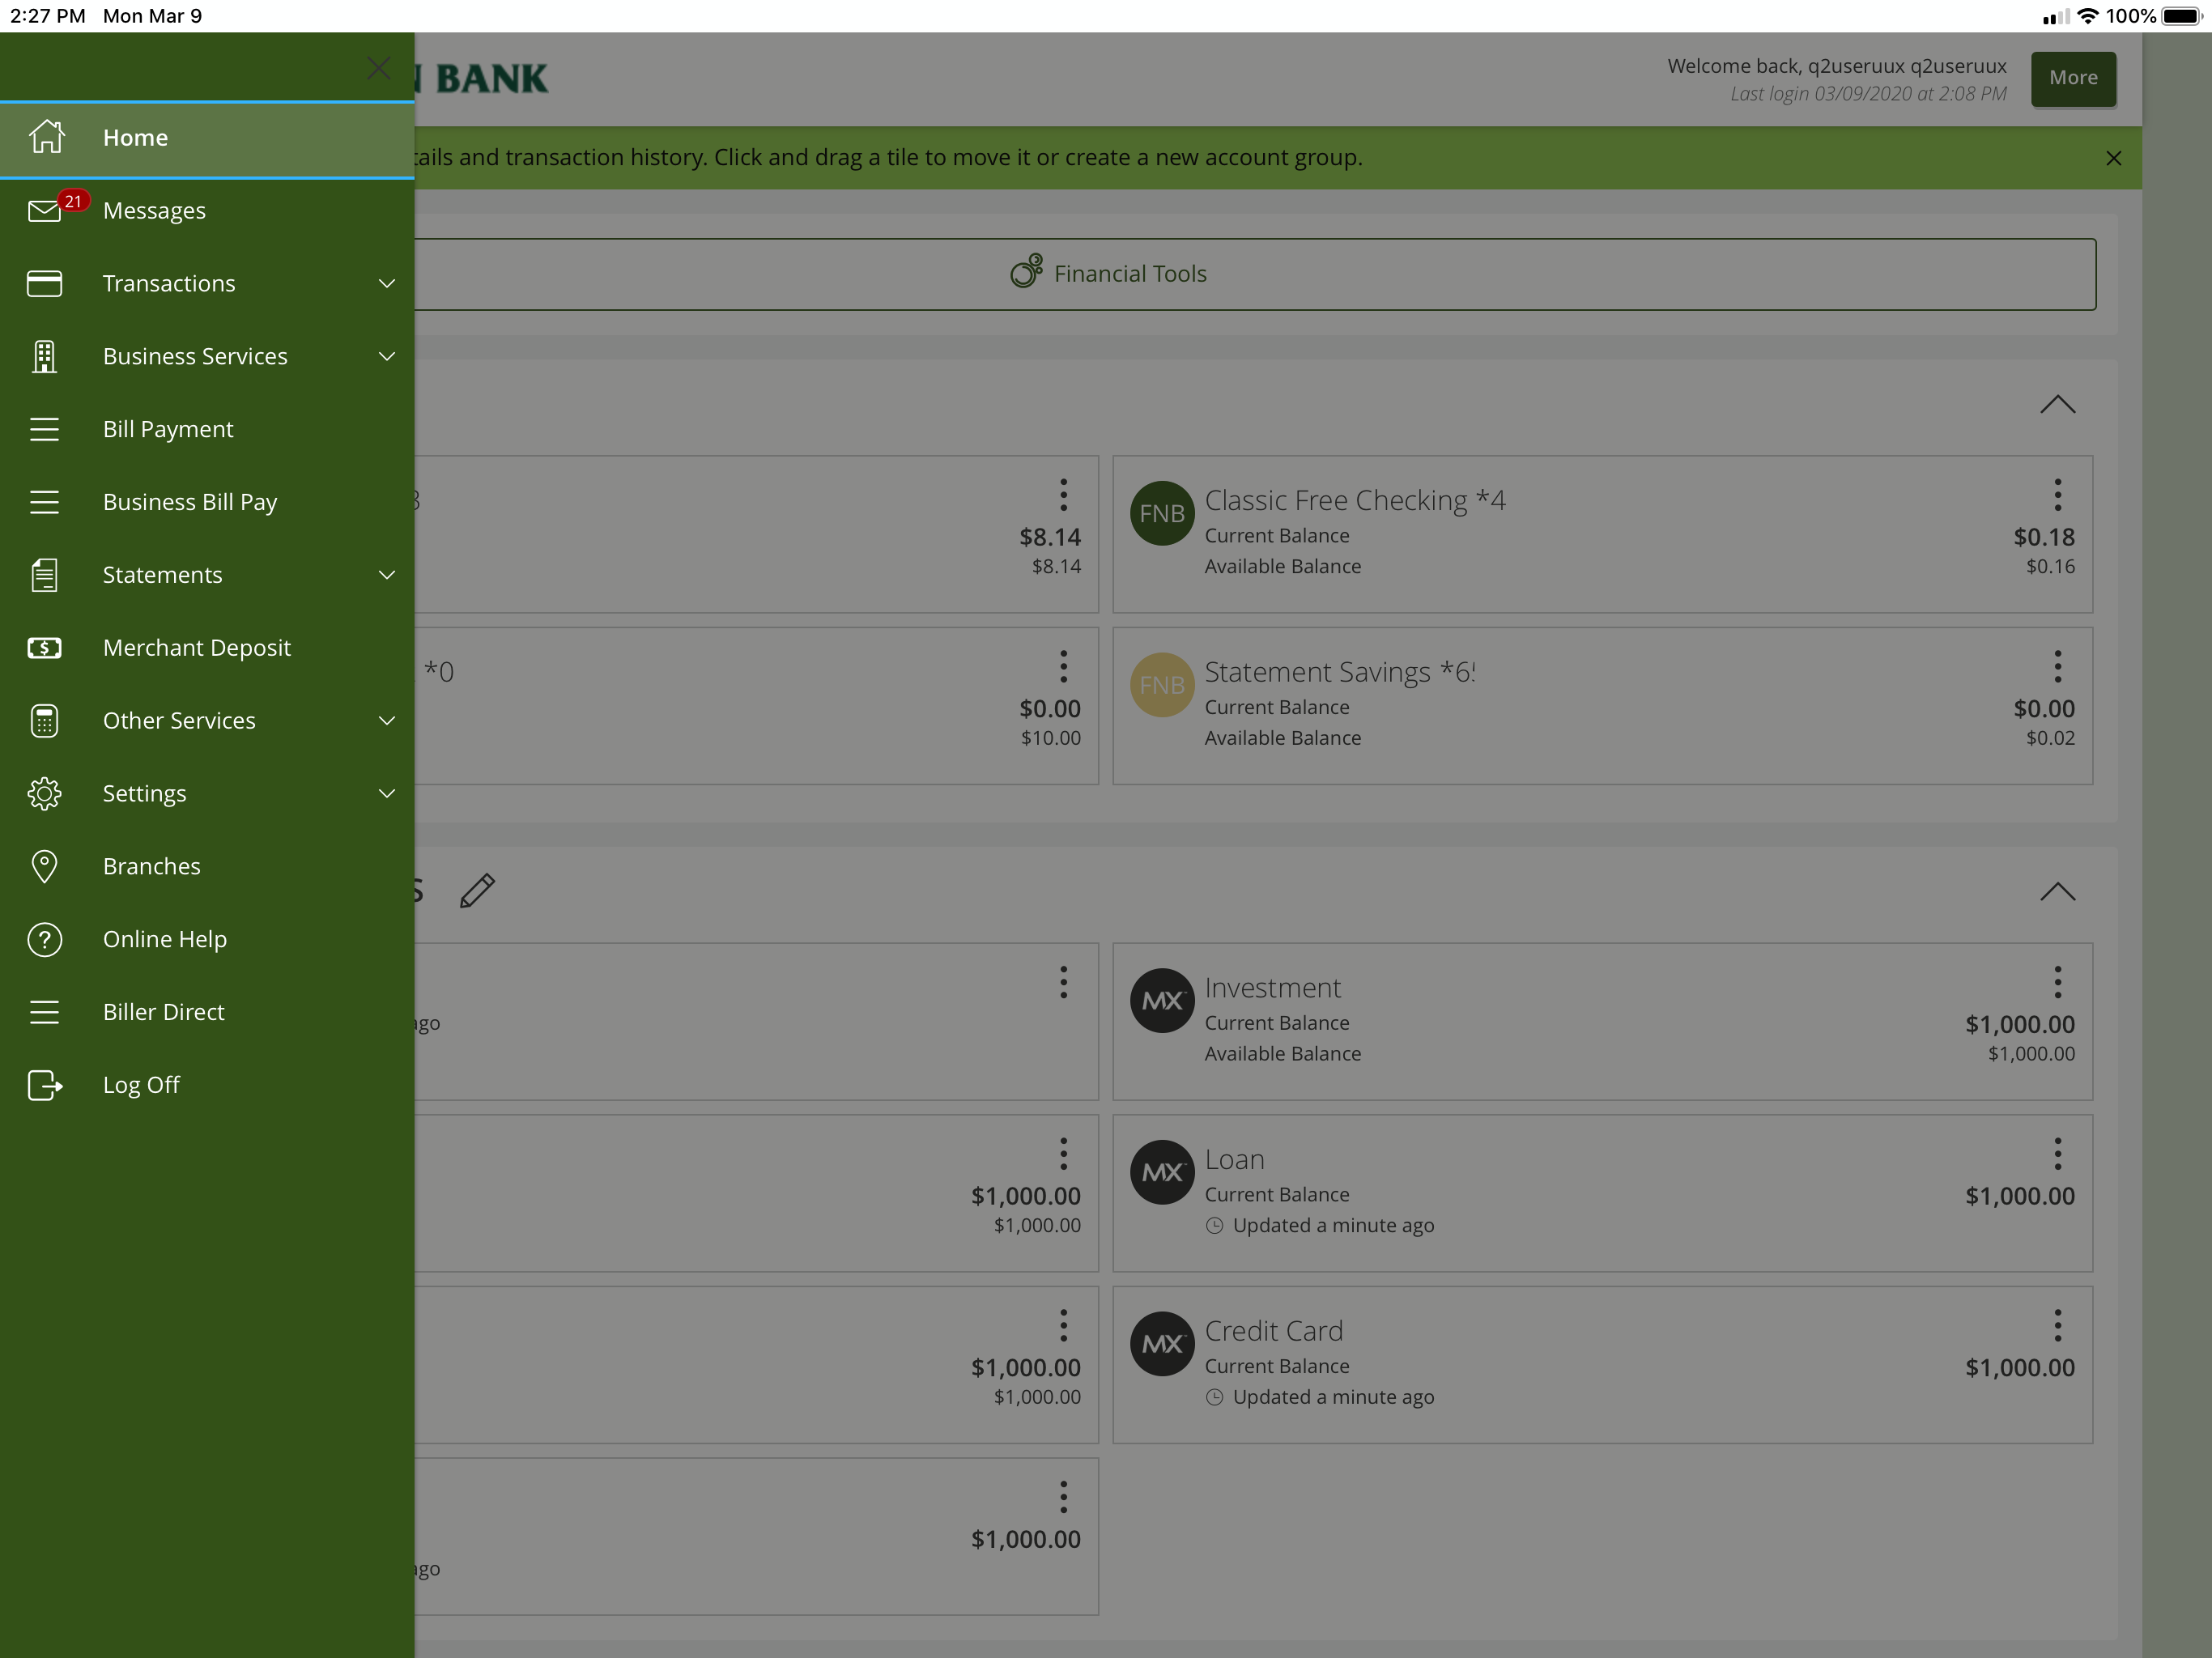The height and width of the screenshot is (1658, 2212).
Task: Open the Classic Free Checking *4 account
Action: 1602,534
